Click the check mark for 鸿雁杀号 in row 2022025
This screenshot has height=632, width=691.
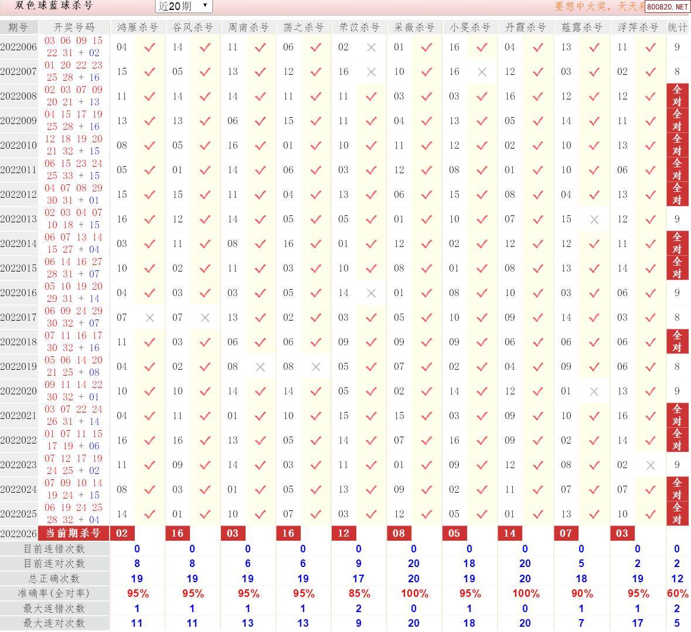coord(150,514)
